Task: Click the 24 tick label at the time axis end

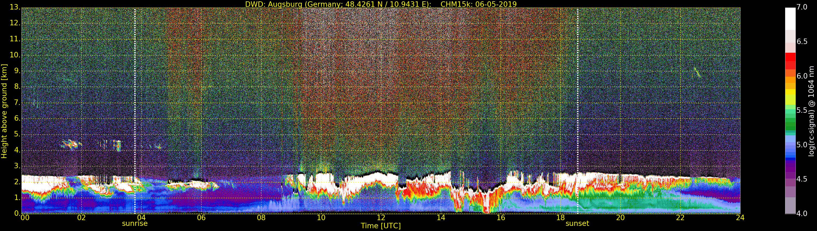Action: click(740, 218)
